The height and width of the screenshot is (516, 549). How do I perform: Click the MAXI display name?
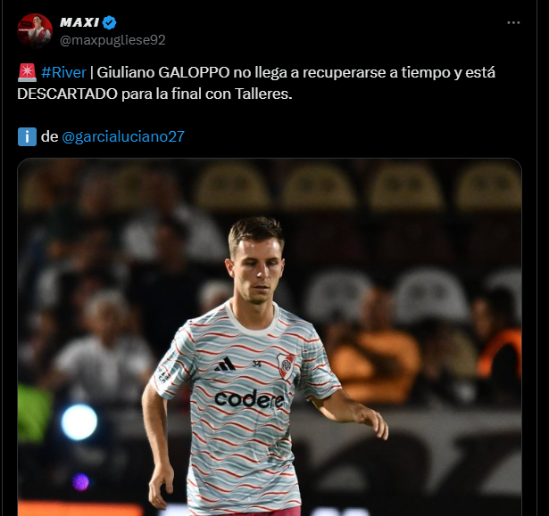tap(79, 22)
